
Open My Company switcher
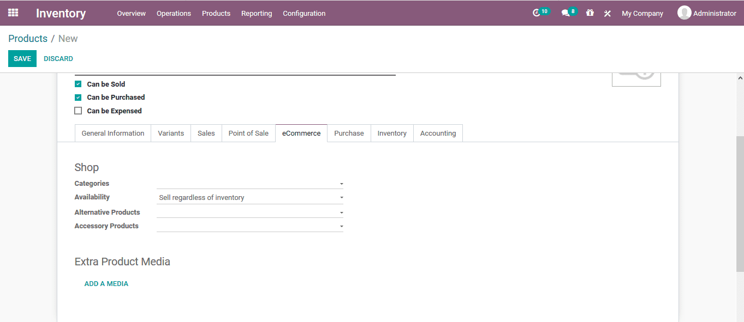pos(642,13)
